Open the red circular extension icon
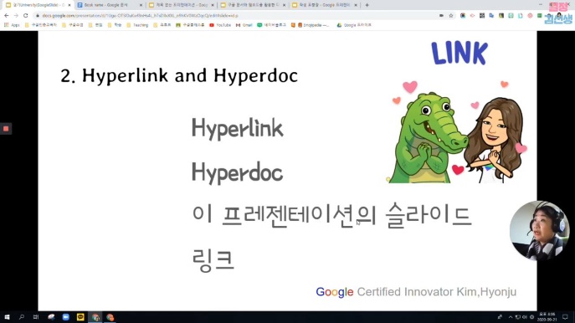 [530, 16]
